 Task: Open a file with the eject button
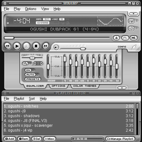(x=116, y=38)
